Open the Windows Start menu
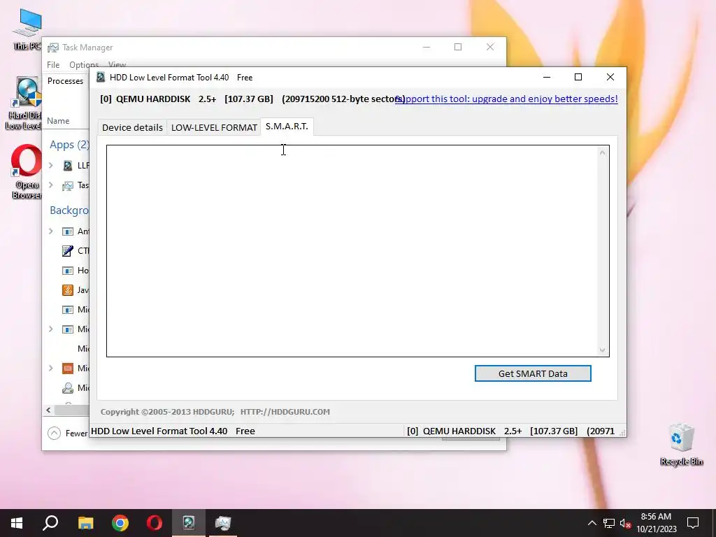716x537 pixels. point(17,523)
